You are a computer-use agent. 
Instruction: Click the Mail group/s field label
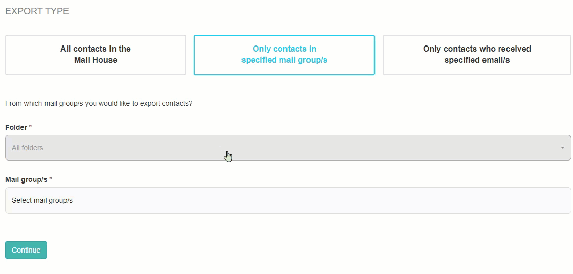coord(26,180)
